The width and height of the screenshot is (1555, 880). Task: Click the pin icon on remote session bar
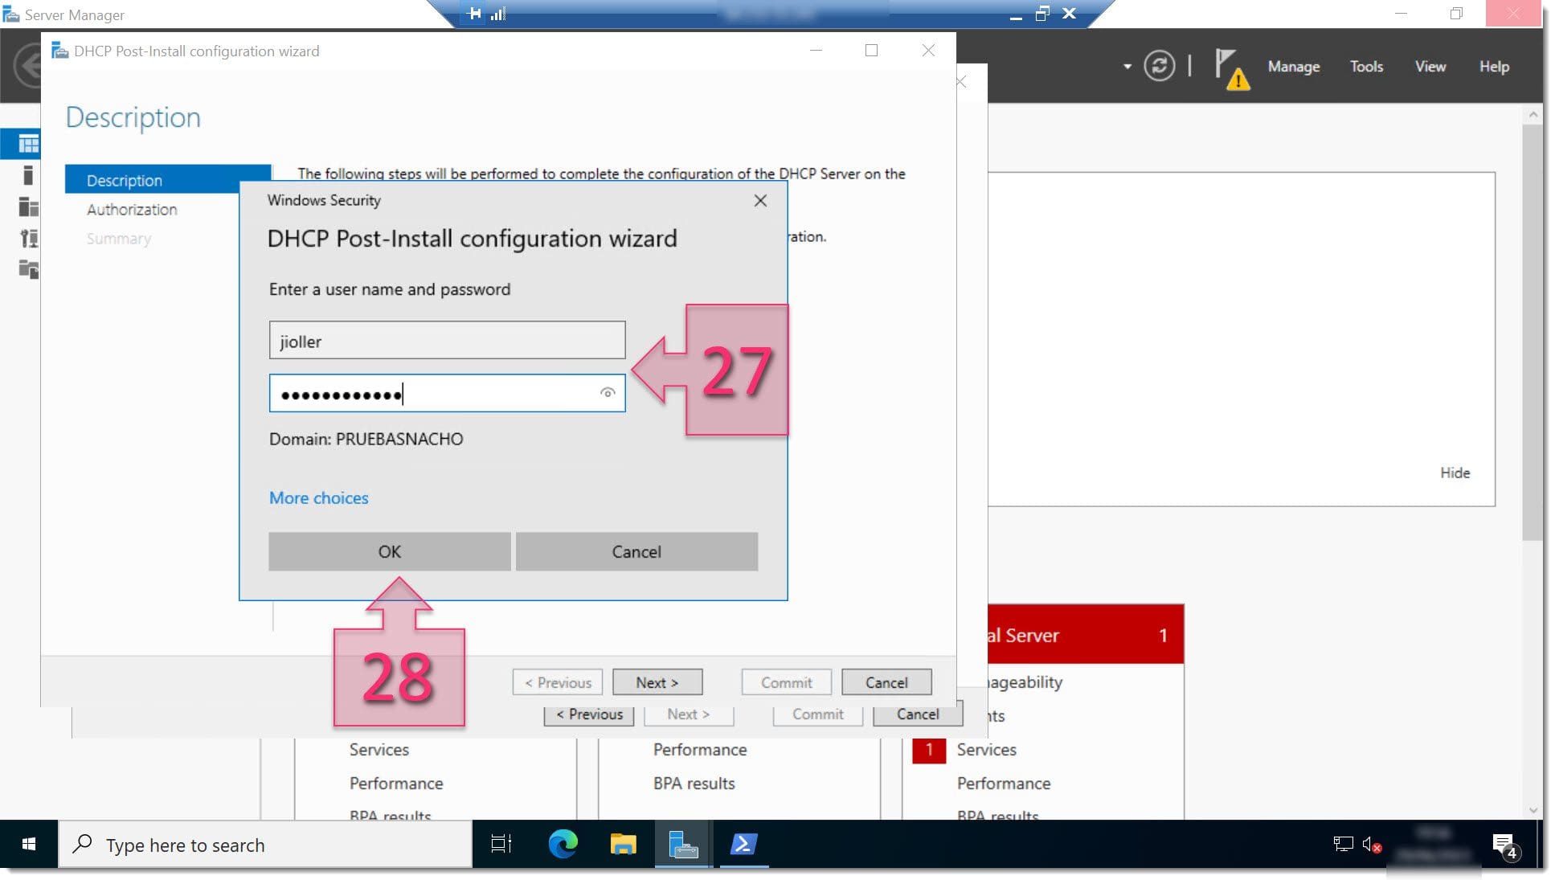473,14
